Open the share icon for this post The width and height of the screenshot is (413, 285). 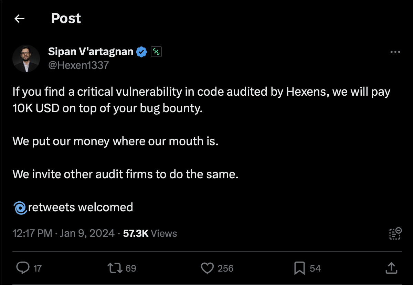[x=391, y=268]
